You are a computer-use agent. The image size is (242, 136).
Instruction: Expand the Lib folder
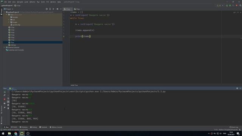coord(9,20)
